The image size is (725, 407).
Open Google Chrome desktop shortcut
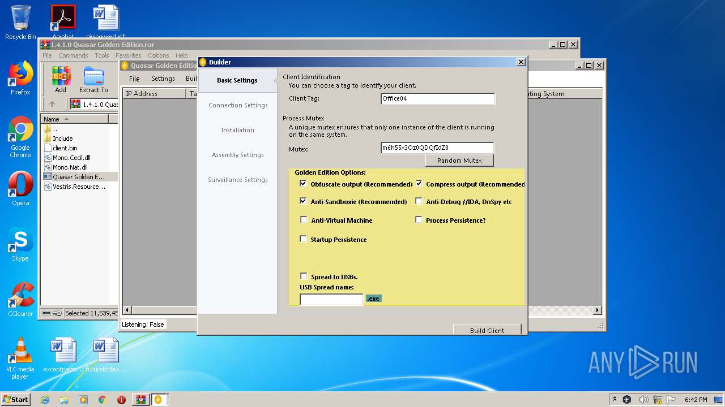click(20, 137)
